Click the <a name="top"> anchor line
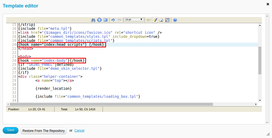This screenshot has width=272, height=138. 55,80
